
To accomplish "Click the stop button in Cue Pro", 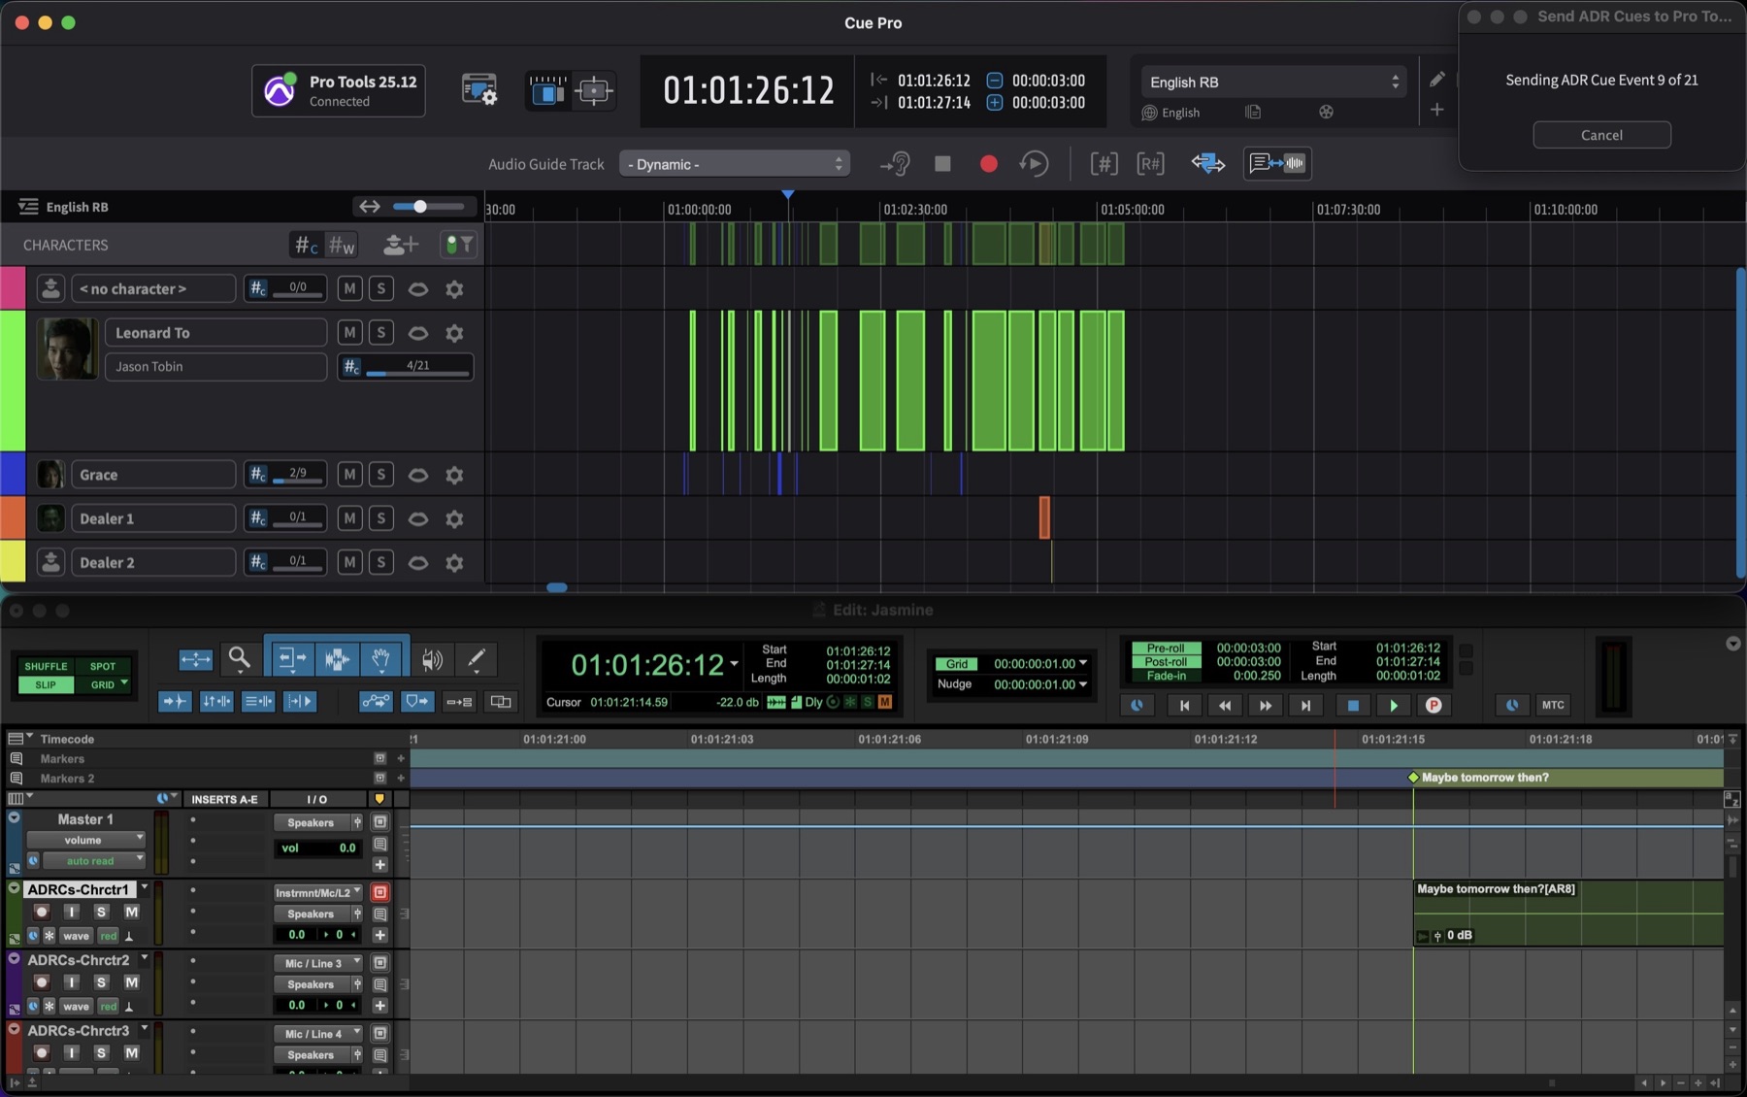I will click(942, 164).
